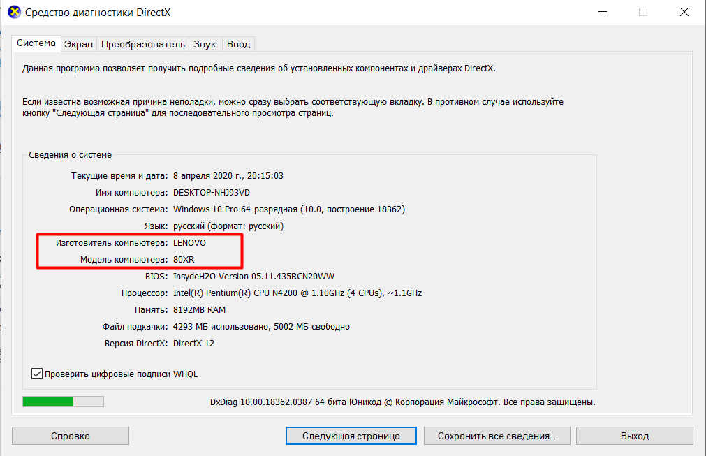Image resolution: width=706 pixels, height=456 pixels.
Task: Click the computer model value 80XR
Action: point(184,260)
